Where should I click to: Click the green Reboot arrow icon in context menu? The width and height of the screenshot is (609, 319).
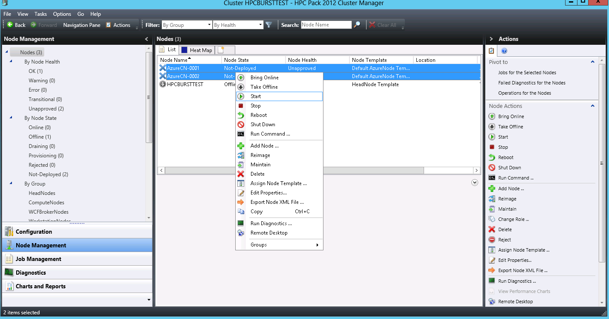click(241, 115)
